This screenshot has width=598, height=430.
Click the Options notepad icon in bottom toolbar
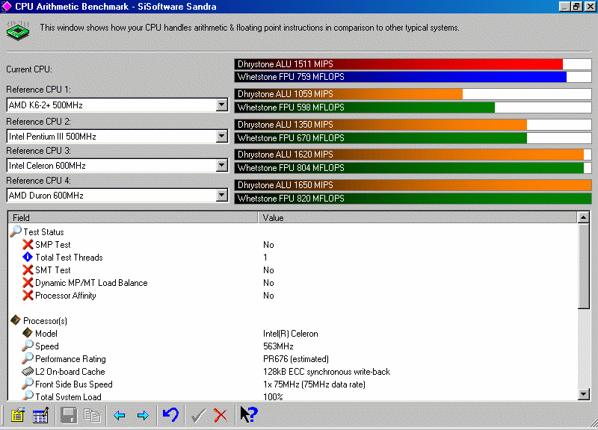coord(17,415)
